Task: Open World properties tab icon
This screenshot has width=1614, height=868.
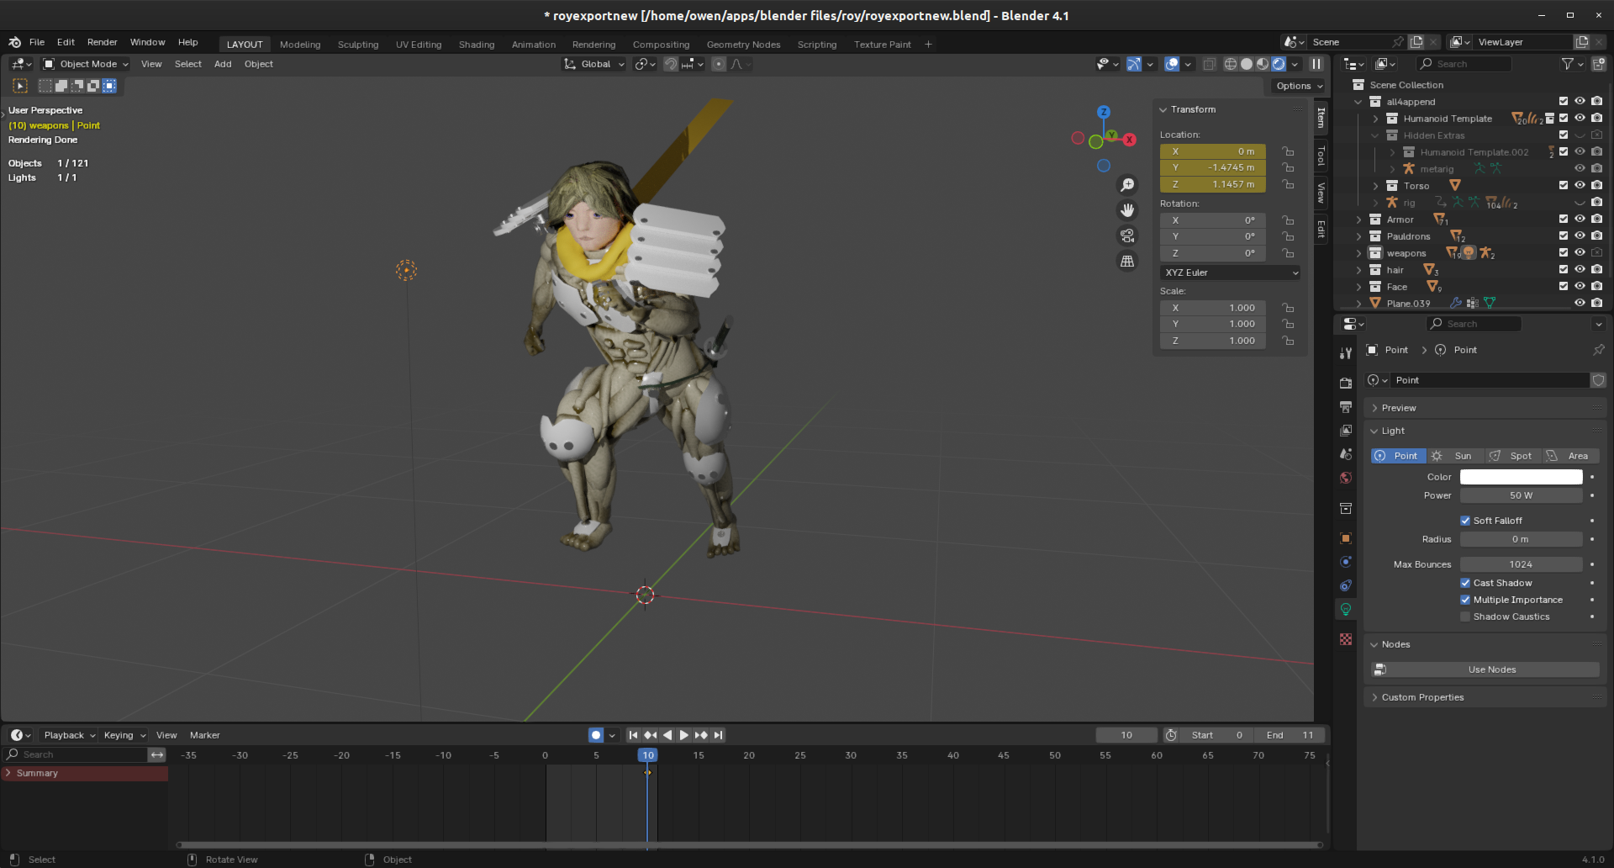Action: [x=1346, y=478]
